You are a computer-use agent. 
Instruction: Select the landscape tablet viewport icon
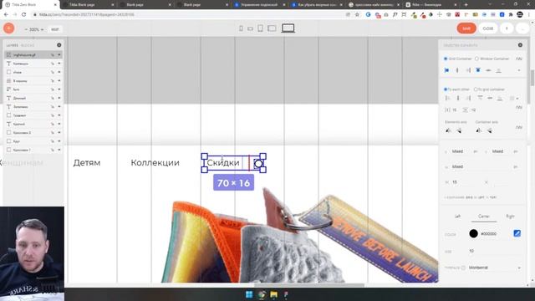tap(272, 28)
